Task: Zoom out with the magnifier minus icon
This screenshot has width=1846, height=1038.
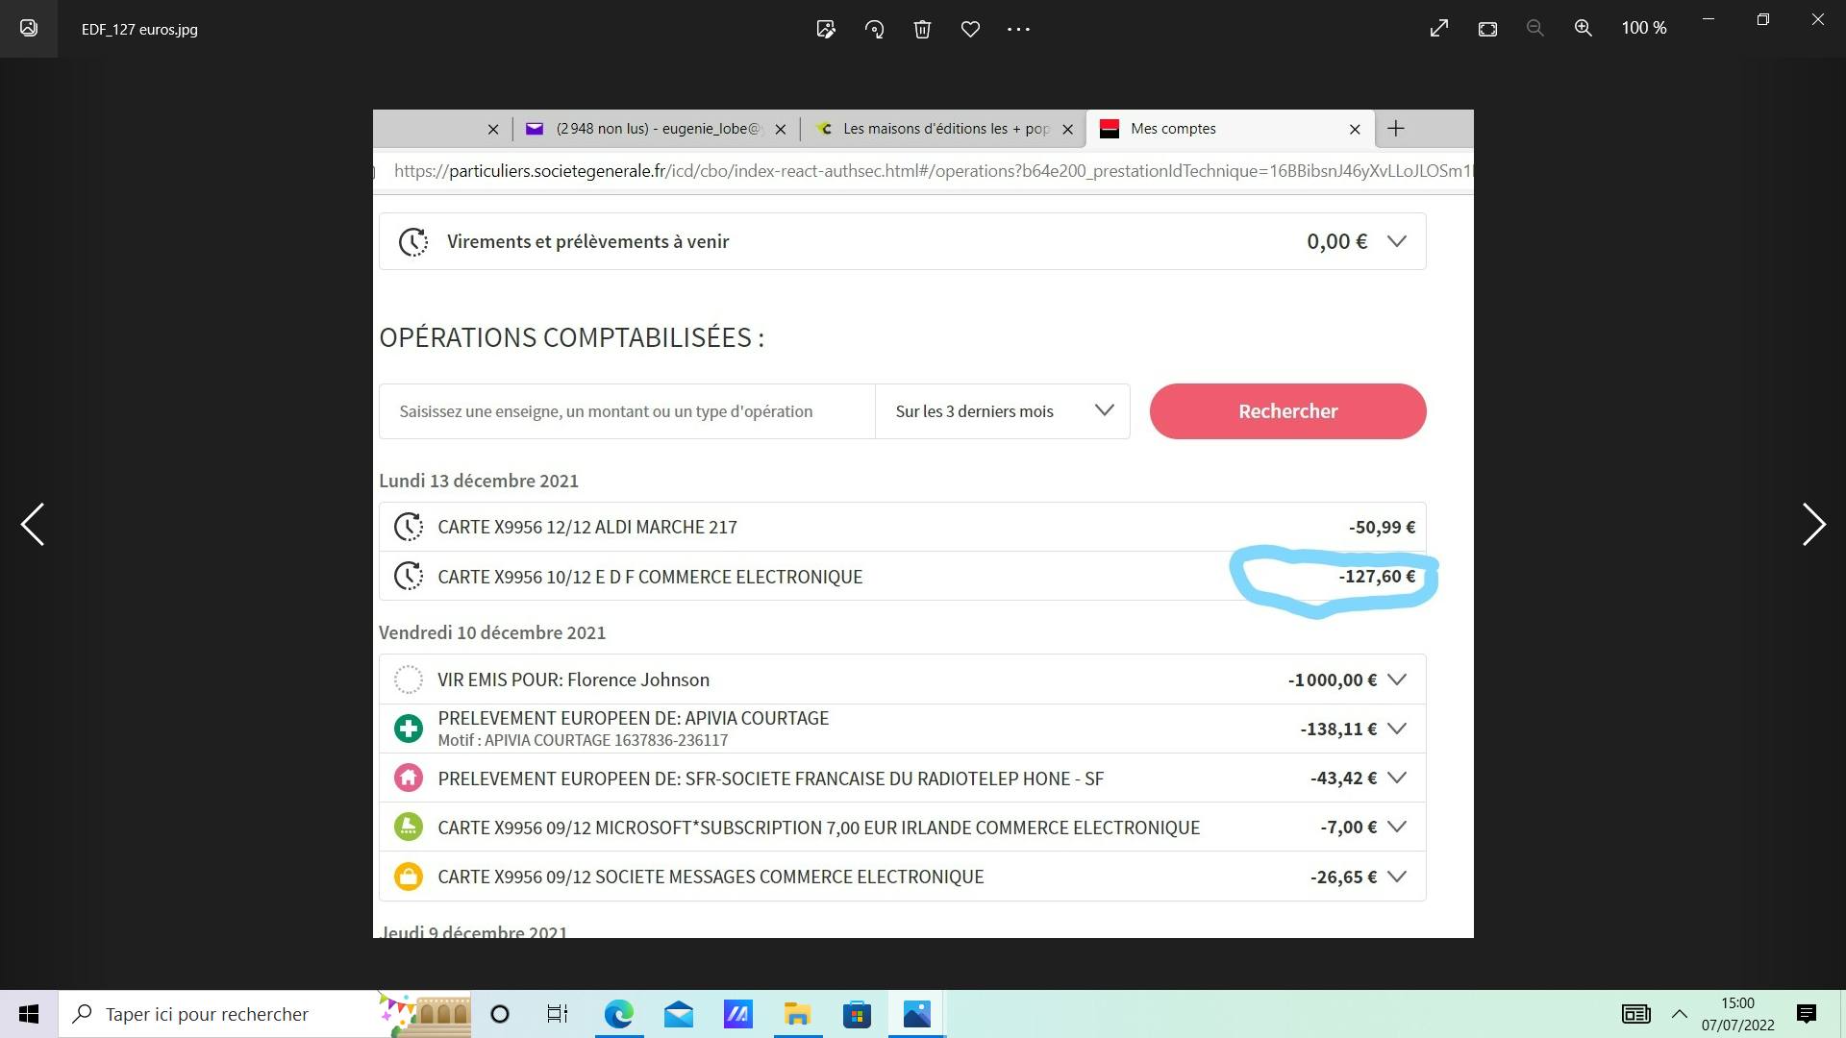Action: [1534, 29]
